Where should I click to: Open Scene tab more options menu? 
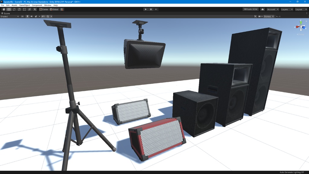point(307,13)
